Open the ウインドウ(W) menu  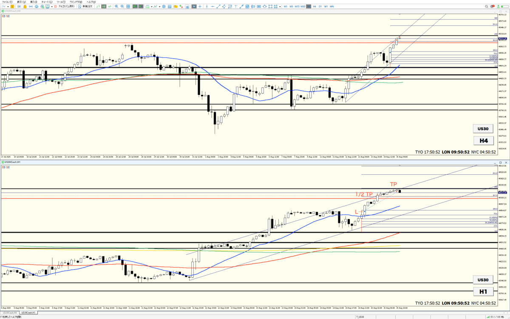coord(76,2)
